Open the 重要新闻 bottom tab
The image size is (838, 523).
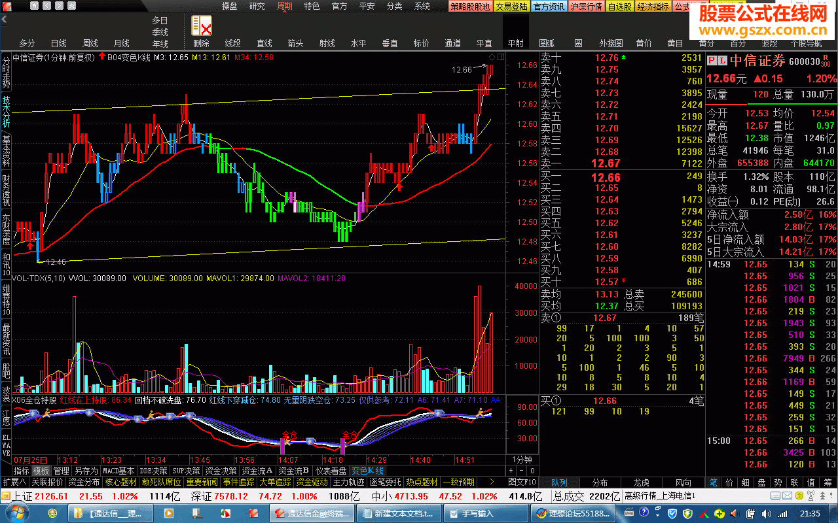(202, 482)
